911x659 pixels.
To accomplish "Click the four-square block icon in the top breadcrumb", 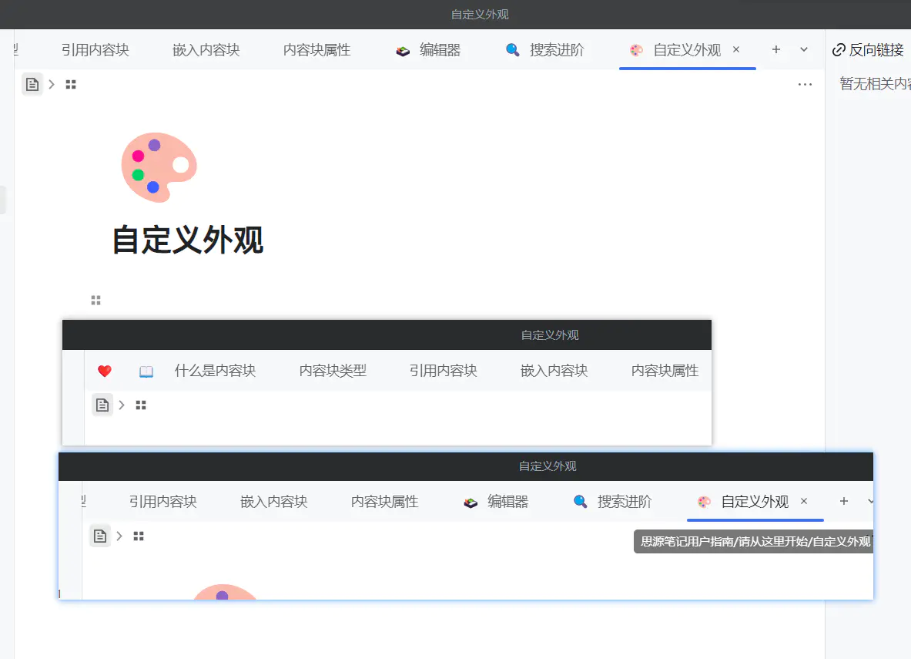I will pos(71,84).
